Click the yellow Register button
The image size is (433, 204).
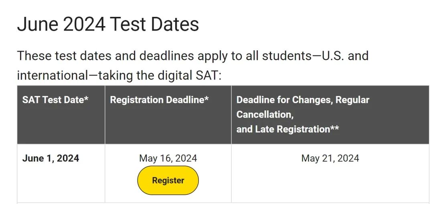click(x=168, y=180)
